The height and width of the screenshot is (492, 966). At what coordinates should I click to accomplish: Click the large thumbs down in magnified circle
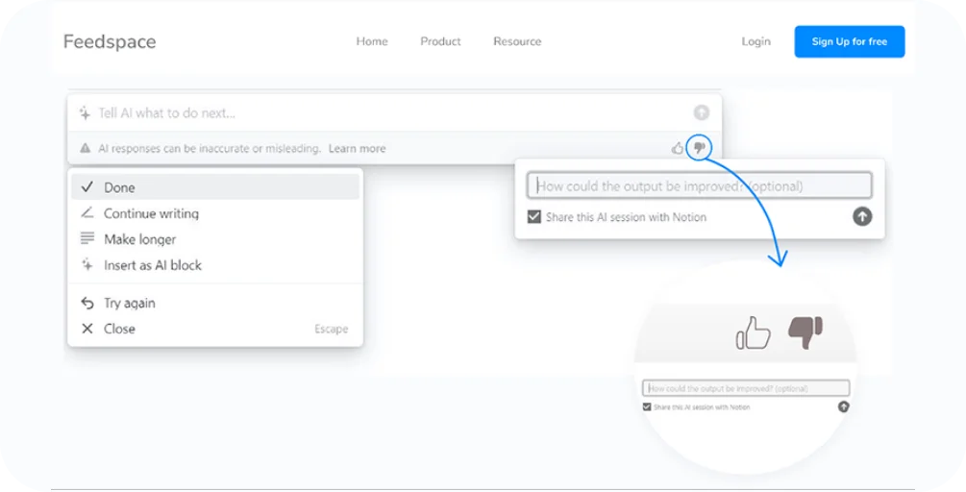tap(805, 332)
